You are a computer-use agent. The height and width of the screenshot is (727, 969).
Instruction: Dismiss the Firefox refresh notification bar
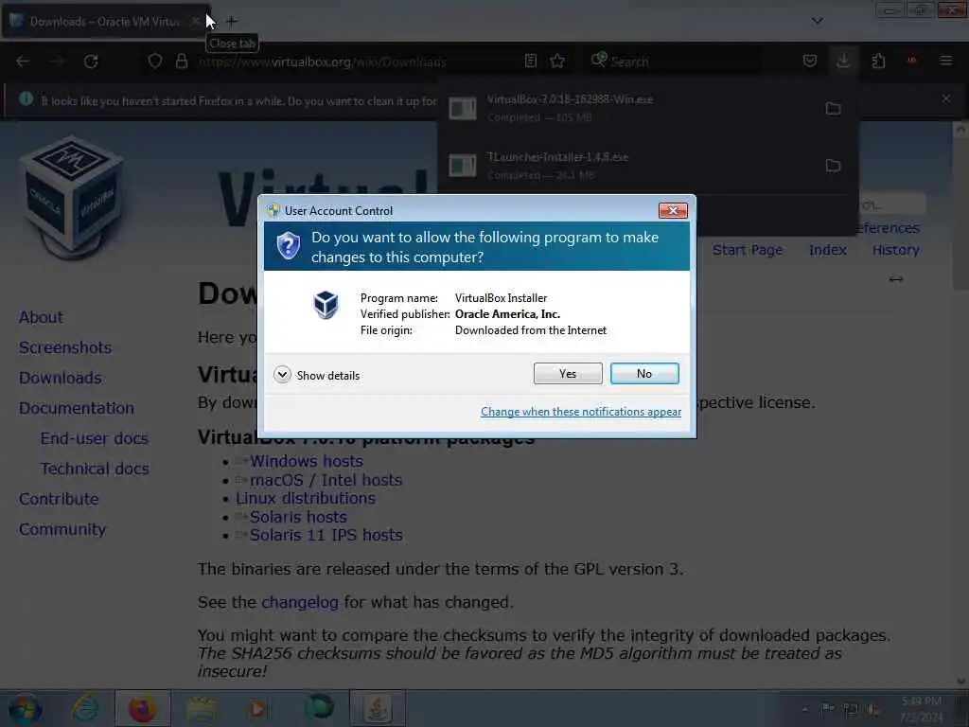pos(945,98)
